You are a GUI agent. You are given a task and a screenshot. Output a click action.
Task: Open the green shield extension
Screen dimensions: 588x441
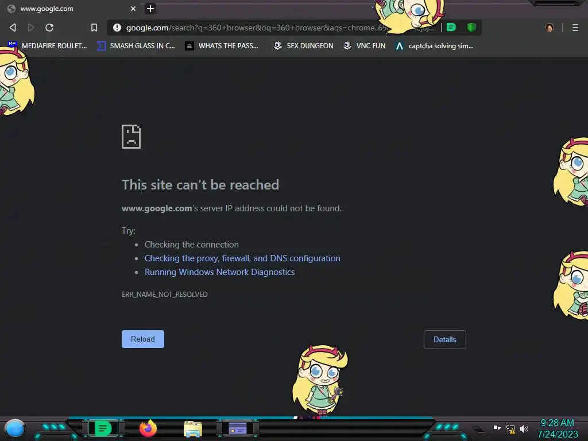click(471, 27)
